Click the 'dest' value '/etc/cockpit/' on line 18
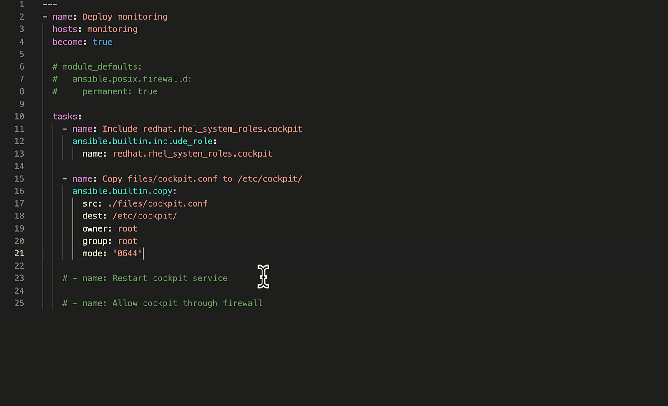 [x=145, y=216]
